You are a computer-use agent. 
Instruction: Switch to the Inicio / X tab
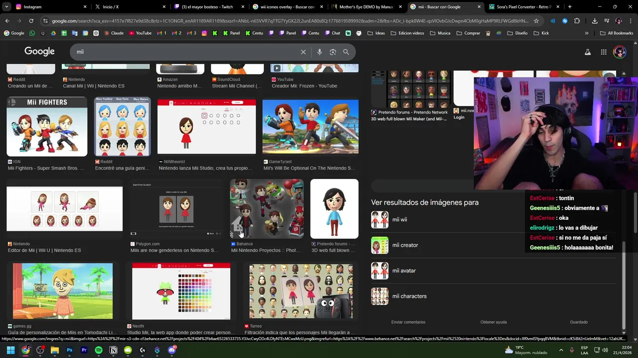point(131,7)
